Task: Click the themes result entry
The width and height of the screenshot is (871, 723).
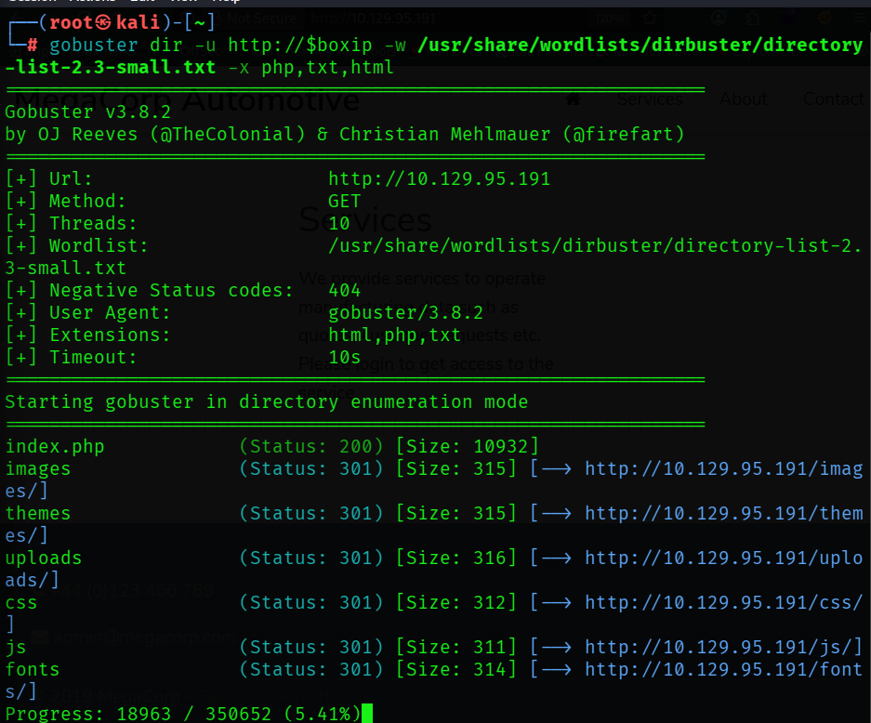Action: [x=38, y=513]
